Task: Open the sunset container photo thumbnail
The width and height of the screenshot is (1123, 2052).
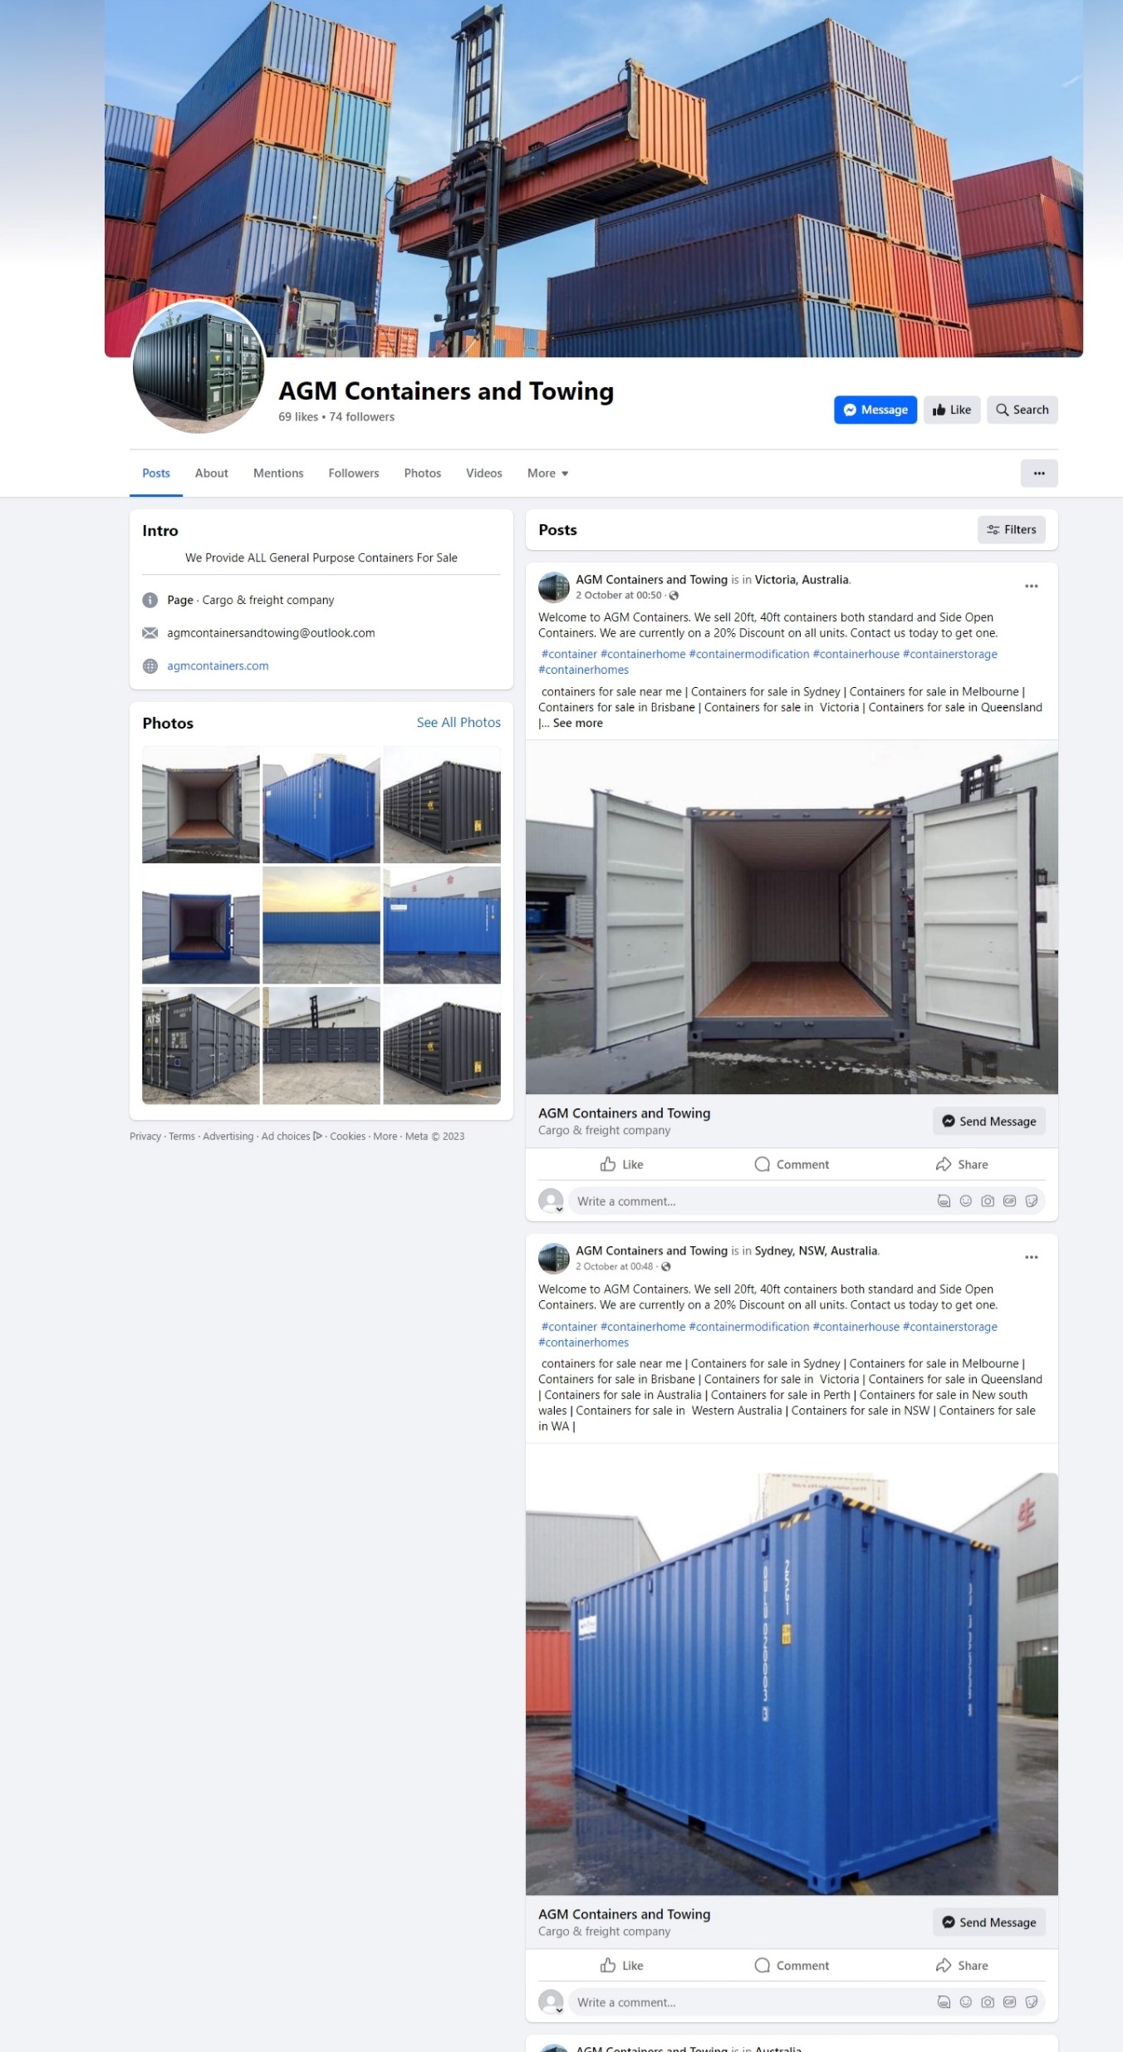Action: (321, 925)
